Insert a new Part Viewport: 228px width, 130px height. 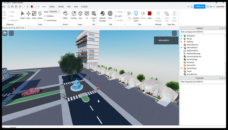click(x=80, y=14)
